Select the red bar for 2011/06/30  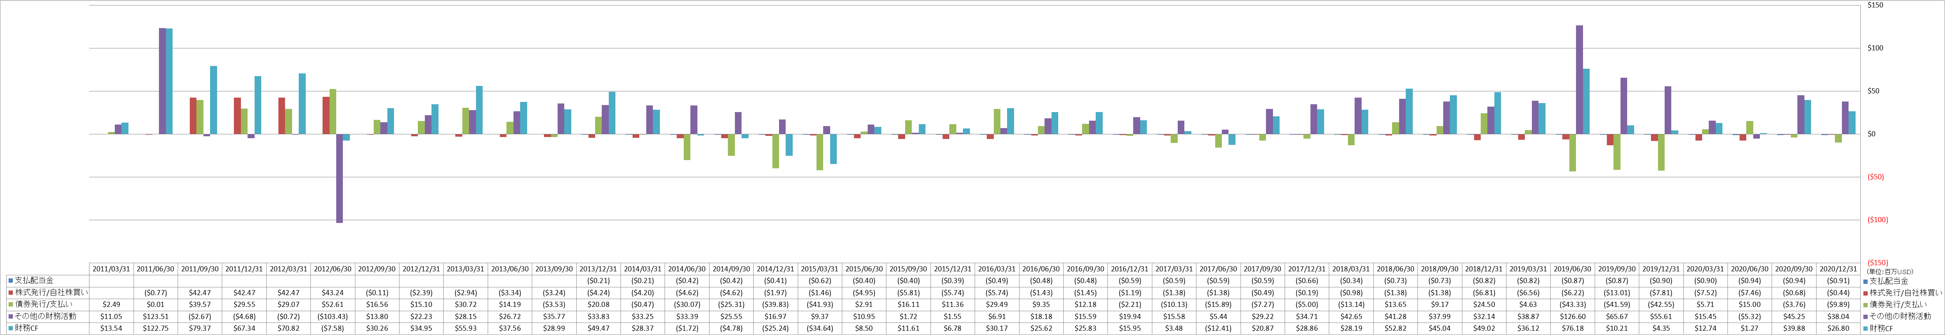pyautogui.click(x=149, y=134)
